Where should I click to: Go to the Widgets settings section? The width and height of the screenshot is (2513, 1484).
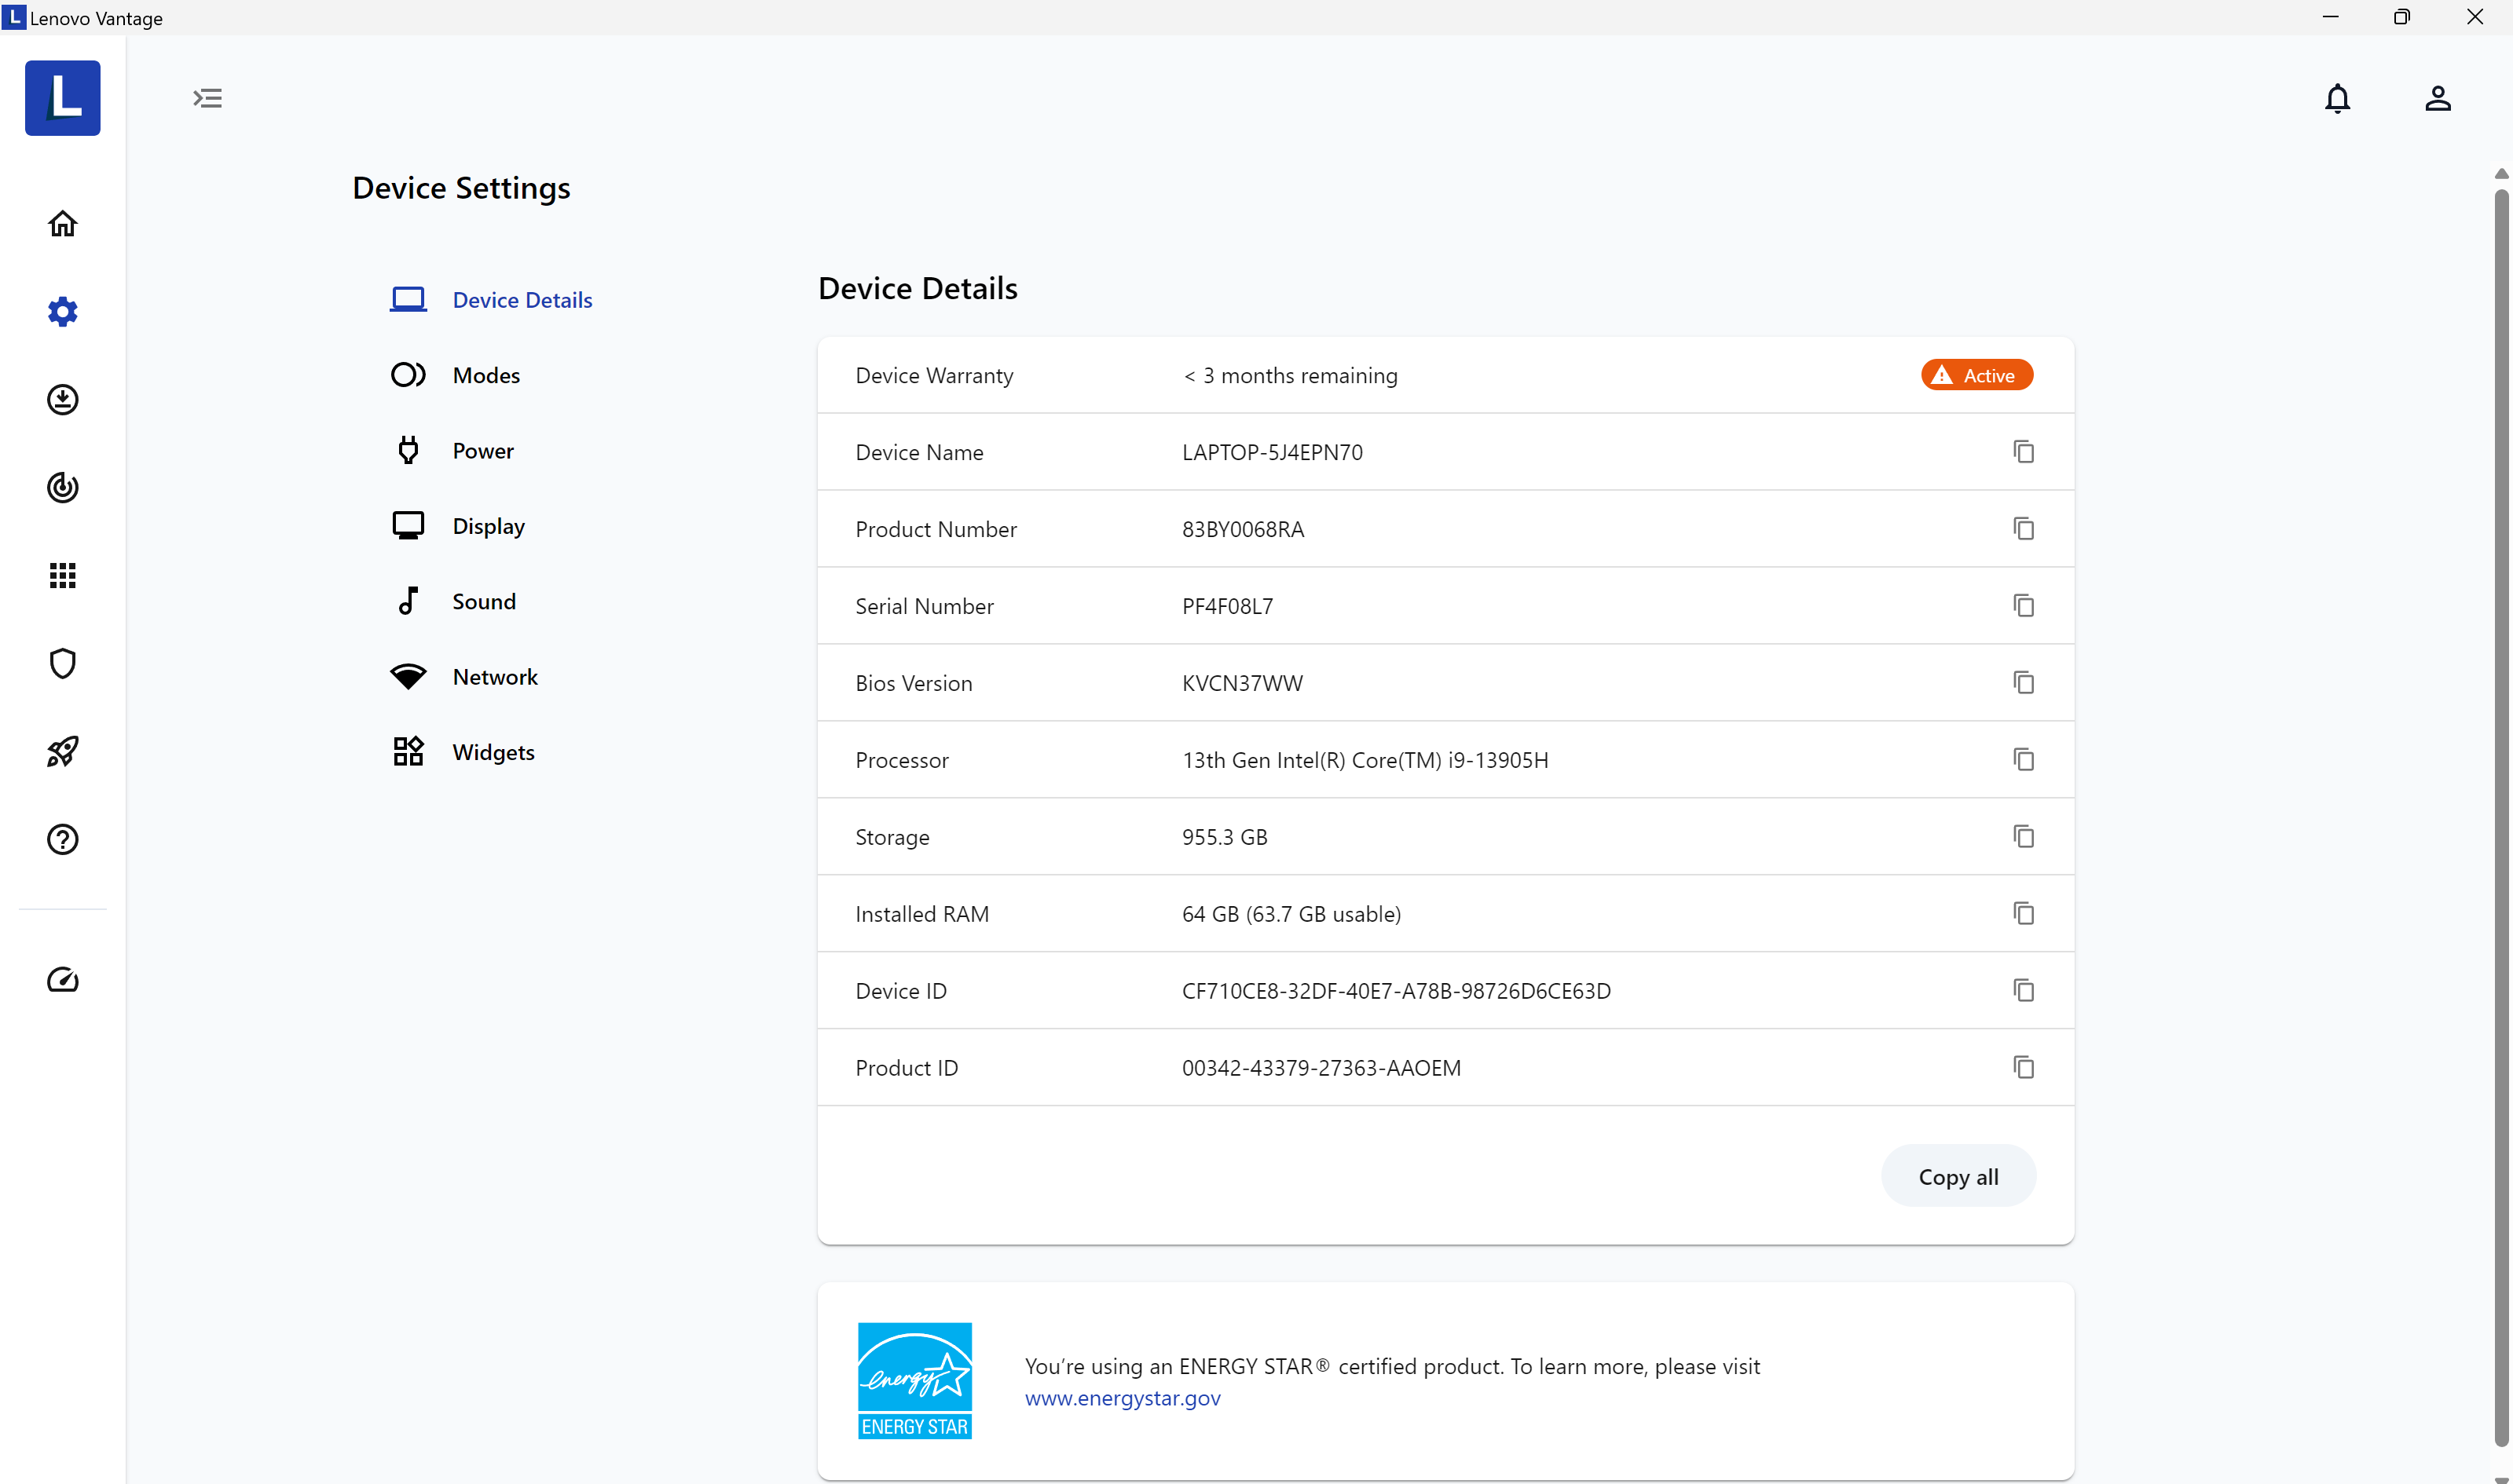pyautogui.click(x=493, y=752)
